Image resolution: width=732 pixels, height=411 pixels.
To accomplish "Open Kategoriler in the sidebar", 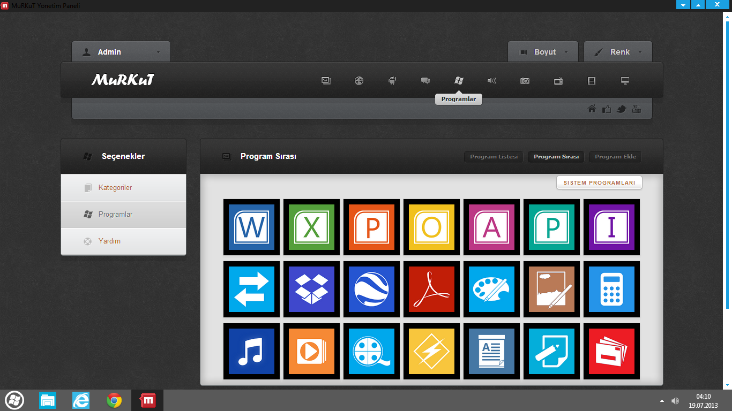I will click(124, 188).
